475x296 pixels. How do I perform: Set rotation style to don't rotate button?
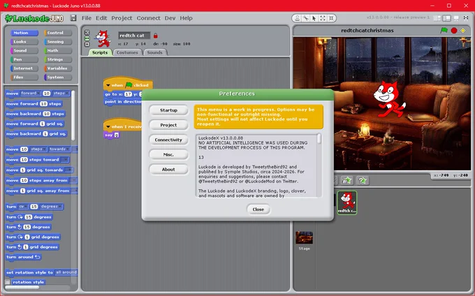[87, 44]
